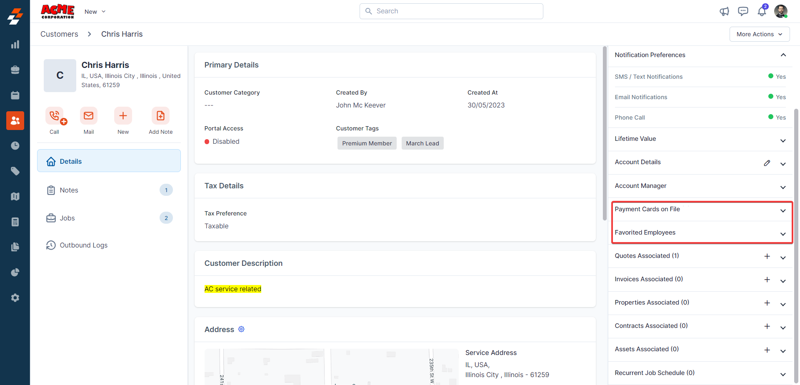
Task: Click the announcements megaphone icon
Action: point(724,11)
